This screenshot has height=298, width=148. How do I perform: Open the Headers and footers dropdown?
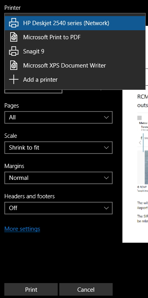[x=58, y=208]
